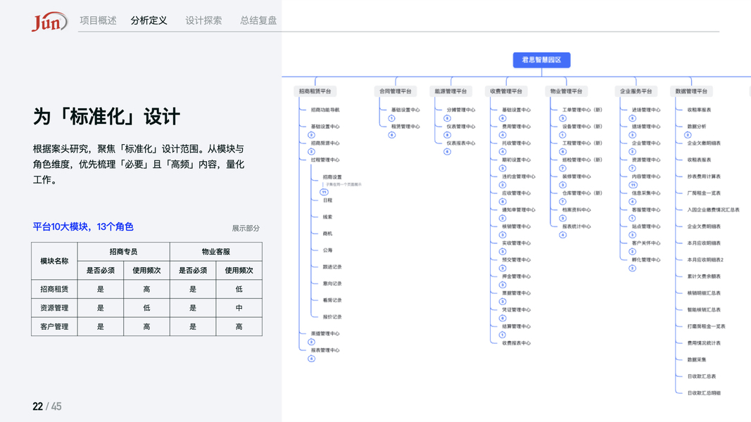Click the 为「标准化」设计 title

[106, 117]
